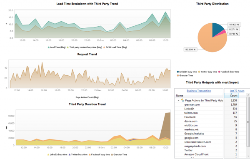Click the Load Time Breakdown with Third Party Trend title
Viewport: 250px width, 159px height.
coord(87,4)
